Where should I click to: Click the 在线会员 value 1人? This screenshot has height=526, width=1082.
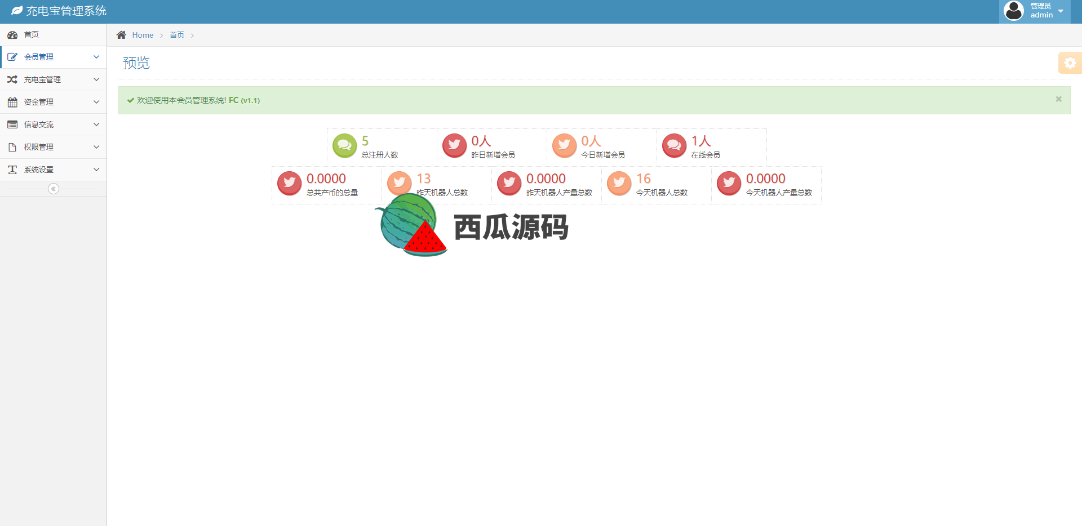[701, 141]
